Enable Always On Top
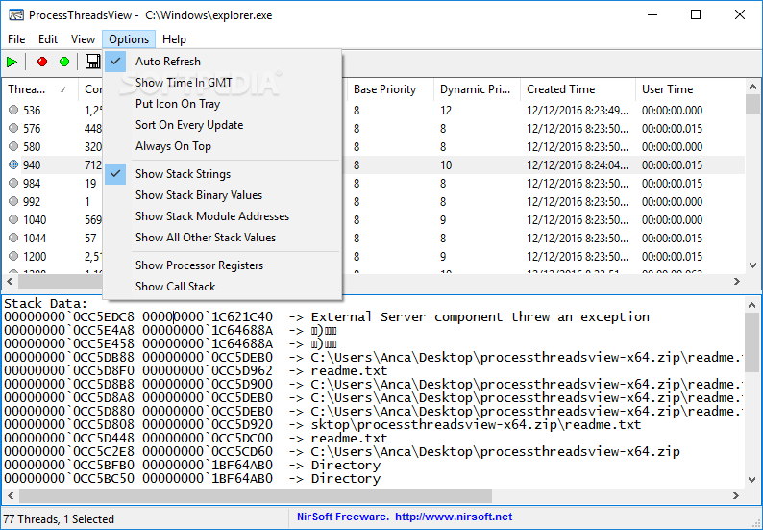 pyautogui.click(x=222, y=146)
